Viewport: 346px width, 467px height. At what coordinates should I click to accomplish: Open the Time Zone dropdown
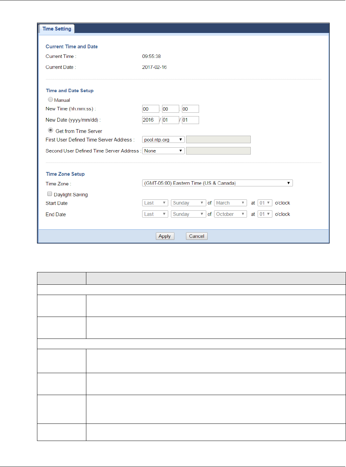[218, 183]
